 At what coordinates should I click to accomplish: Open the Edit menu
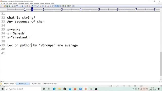click(7, 4)
